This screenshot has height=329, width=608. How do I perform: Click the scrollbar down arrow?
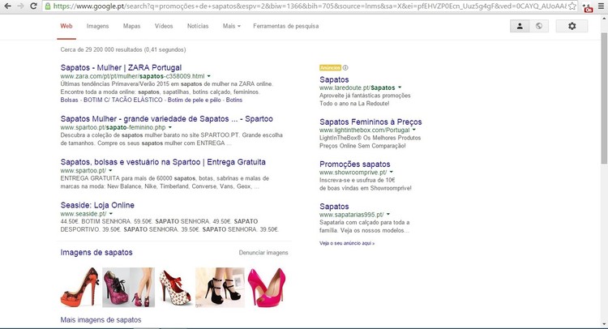[604, 324]
